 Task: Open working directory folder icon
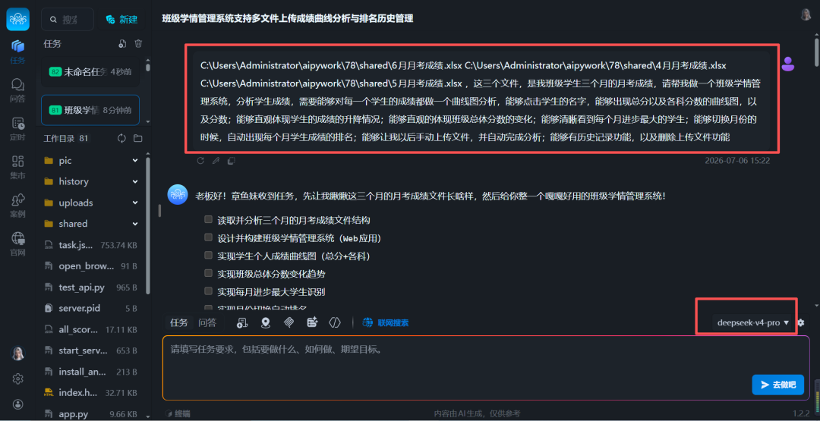[x=138, y=138]
